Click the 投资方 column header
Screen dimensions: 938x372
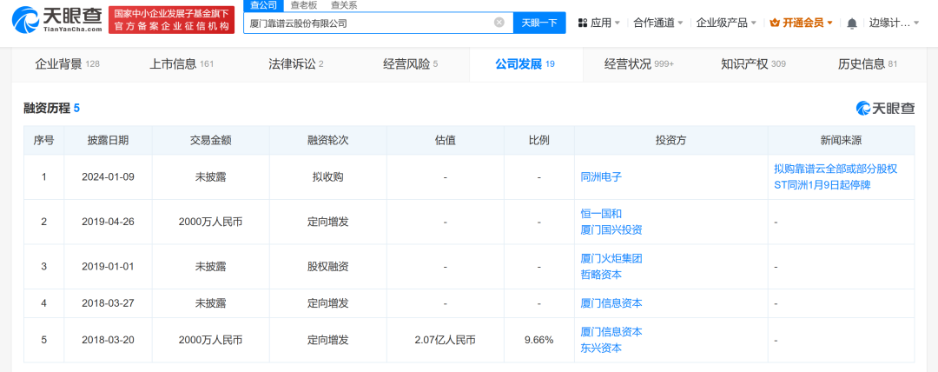[x=670, y=140]
